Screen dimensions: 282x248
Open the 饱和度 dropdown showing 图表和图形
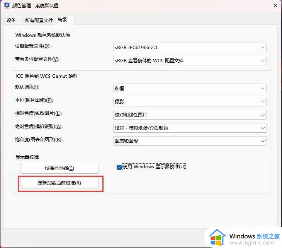[x=190, y=141]
